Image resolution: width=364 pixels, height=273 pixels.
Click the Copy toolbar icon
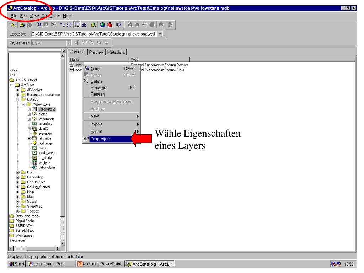pyautogui.click(x=39, y=25)
